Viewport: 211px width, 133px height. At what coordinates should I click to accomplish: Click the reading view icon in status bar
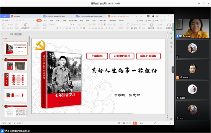tap(130, 123)
